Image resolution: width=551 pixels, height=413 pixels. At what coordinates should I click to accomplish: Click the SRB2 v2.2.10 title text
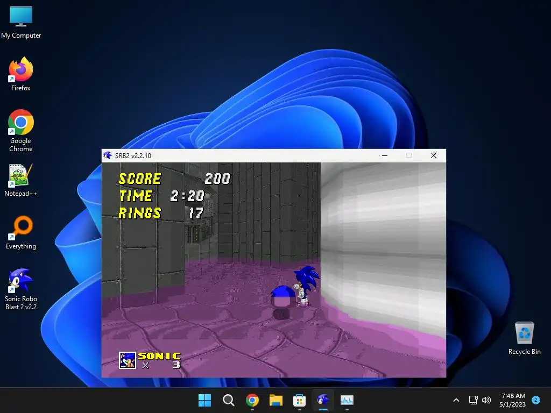click(x=133, y=155)
